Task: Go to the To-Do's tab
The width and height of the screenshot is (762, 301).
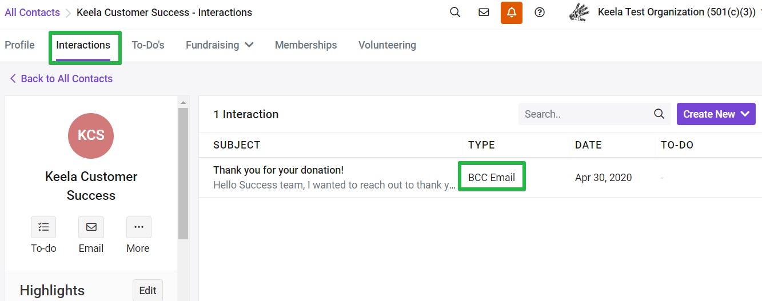Action: coord(148,45)
